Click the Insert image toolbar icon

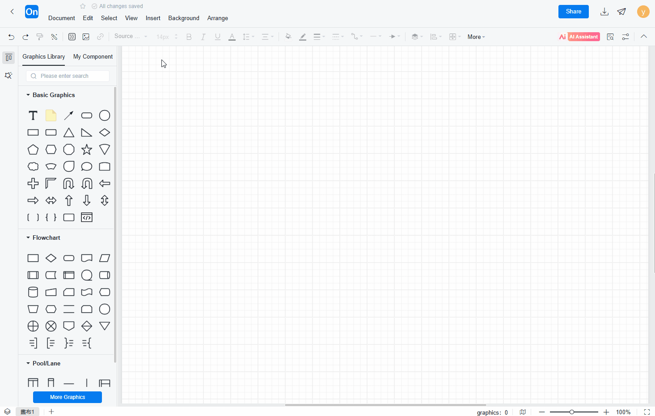pyautogui.click(x=86, y=37)
